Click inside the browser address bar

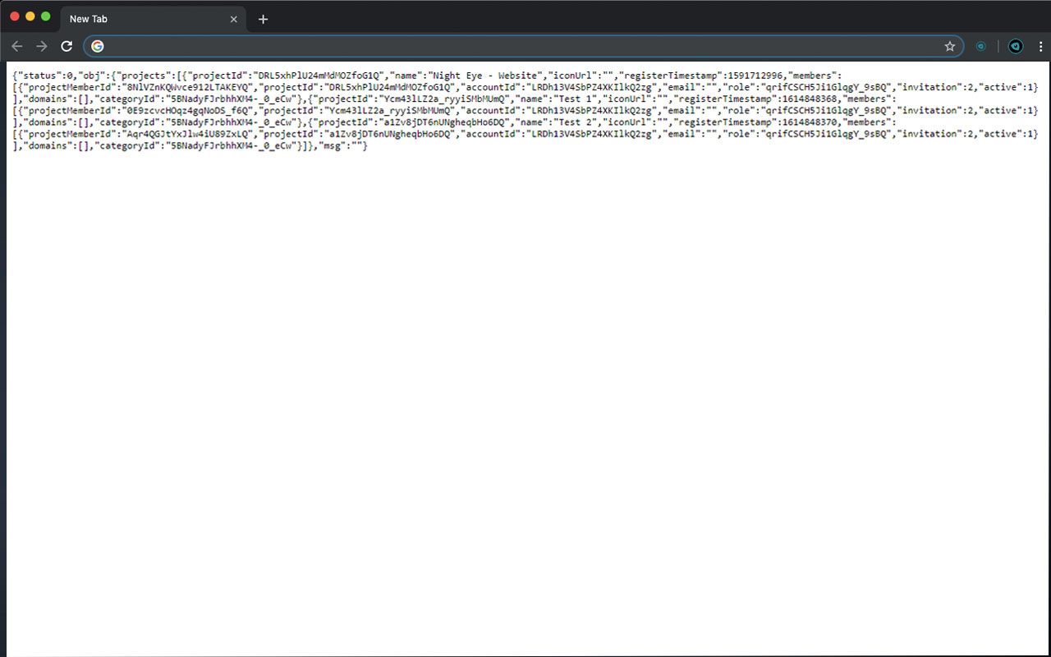[493, 47]
